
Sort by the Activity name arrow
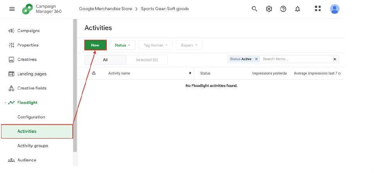(190, 73)
